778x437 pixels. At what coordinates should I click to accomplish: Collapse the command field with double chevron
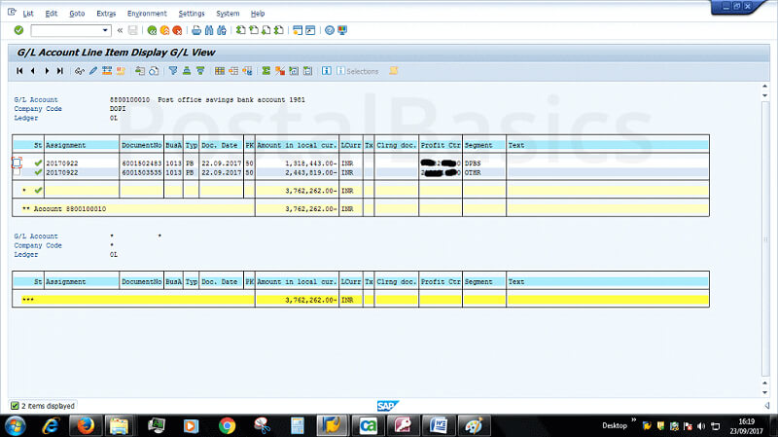tap(120, 30)
